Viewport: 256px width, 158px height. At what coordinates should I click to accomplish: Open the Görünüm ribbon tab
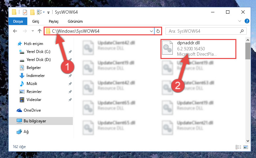pos(75,21)
